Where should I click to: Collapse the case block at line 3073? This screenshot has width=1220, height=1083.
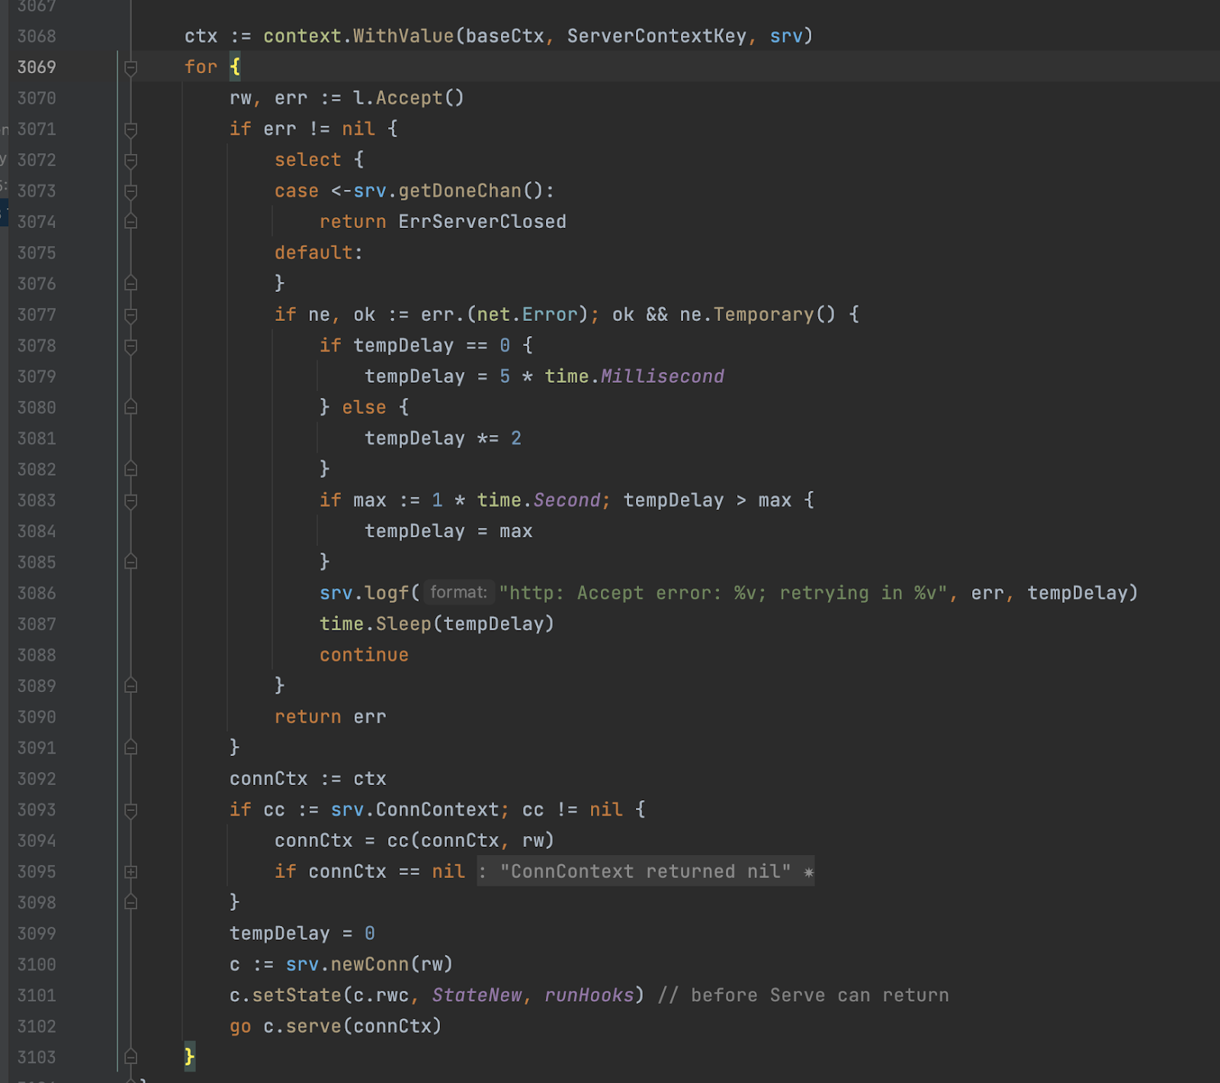coord(130,191)
